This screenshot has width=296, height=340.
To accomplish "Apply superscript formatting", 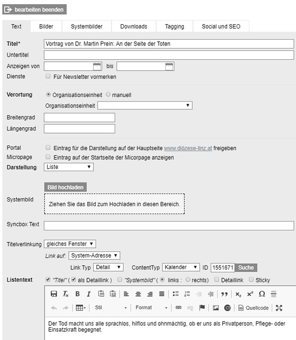I will tap(250, 294).
